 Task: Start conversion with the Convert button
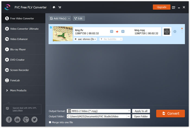170,114
